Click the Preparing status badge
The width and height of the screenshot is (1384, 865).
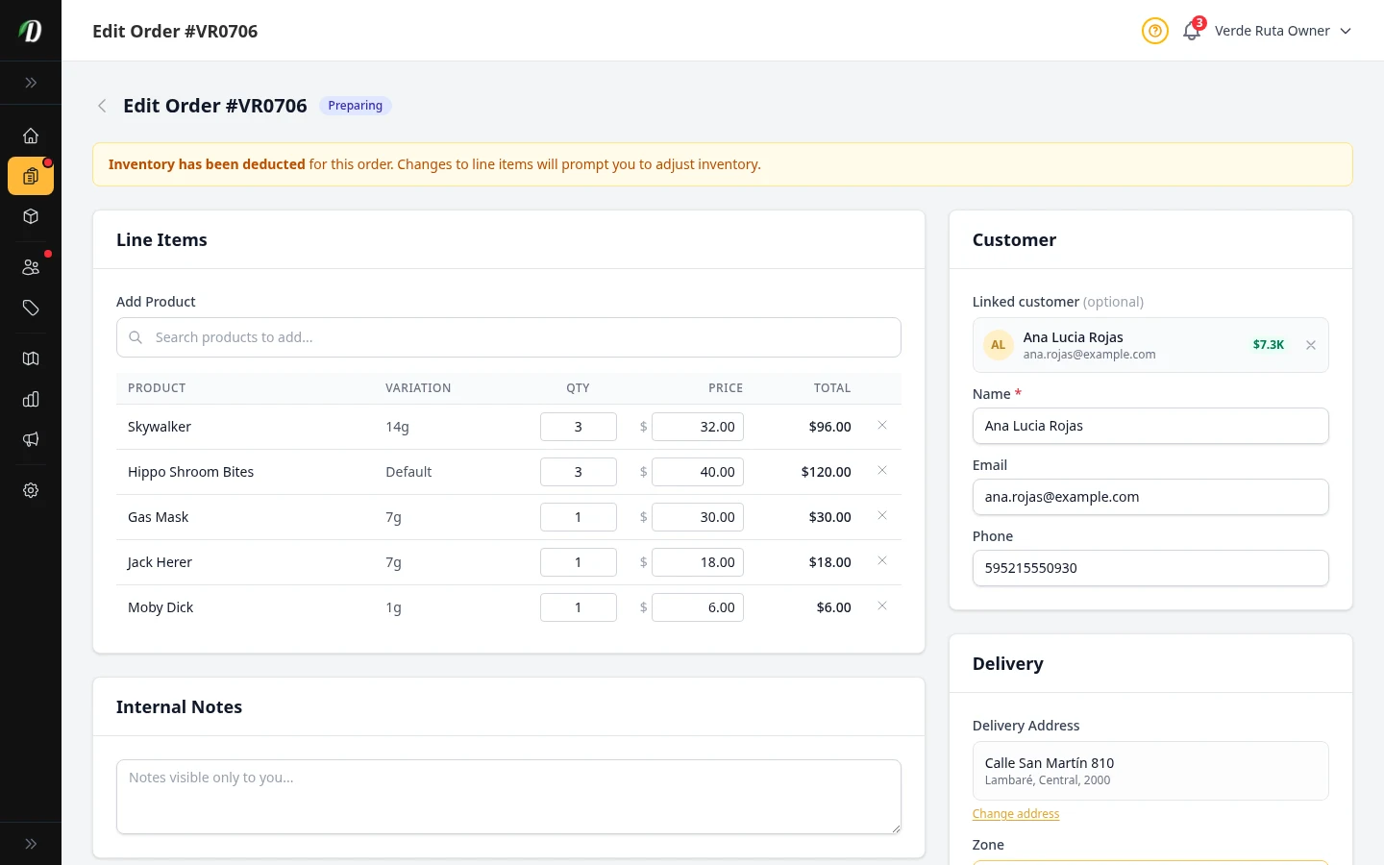355,106
